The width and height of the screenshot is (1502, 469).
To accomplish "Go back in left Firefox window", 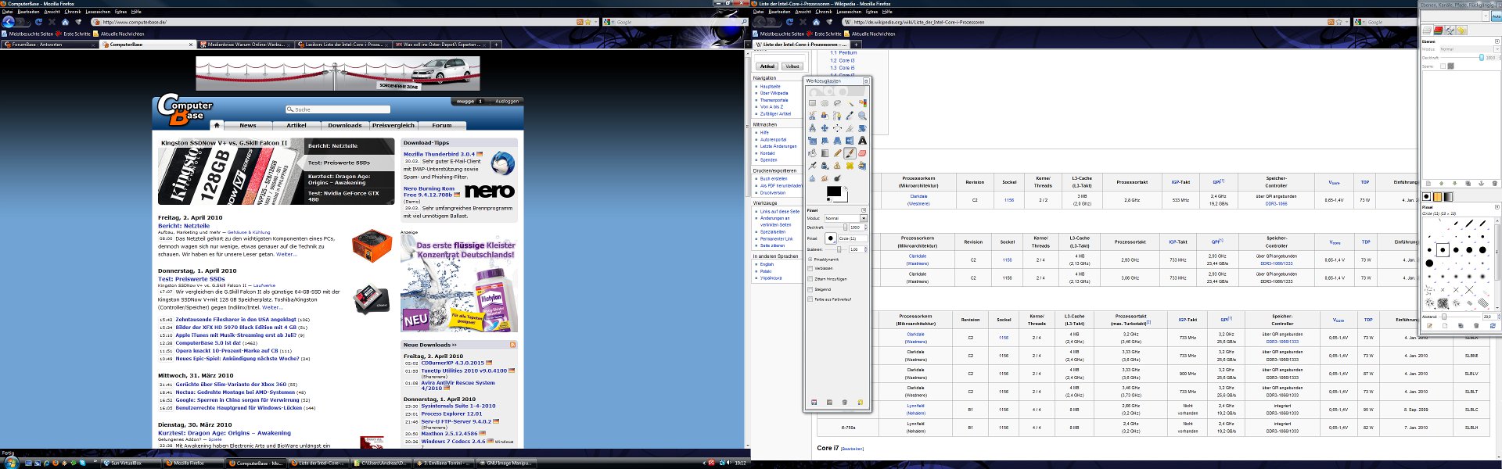I will click(x=9, y=22).
